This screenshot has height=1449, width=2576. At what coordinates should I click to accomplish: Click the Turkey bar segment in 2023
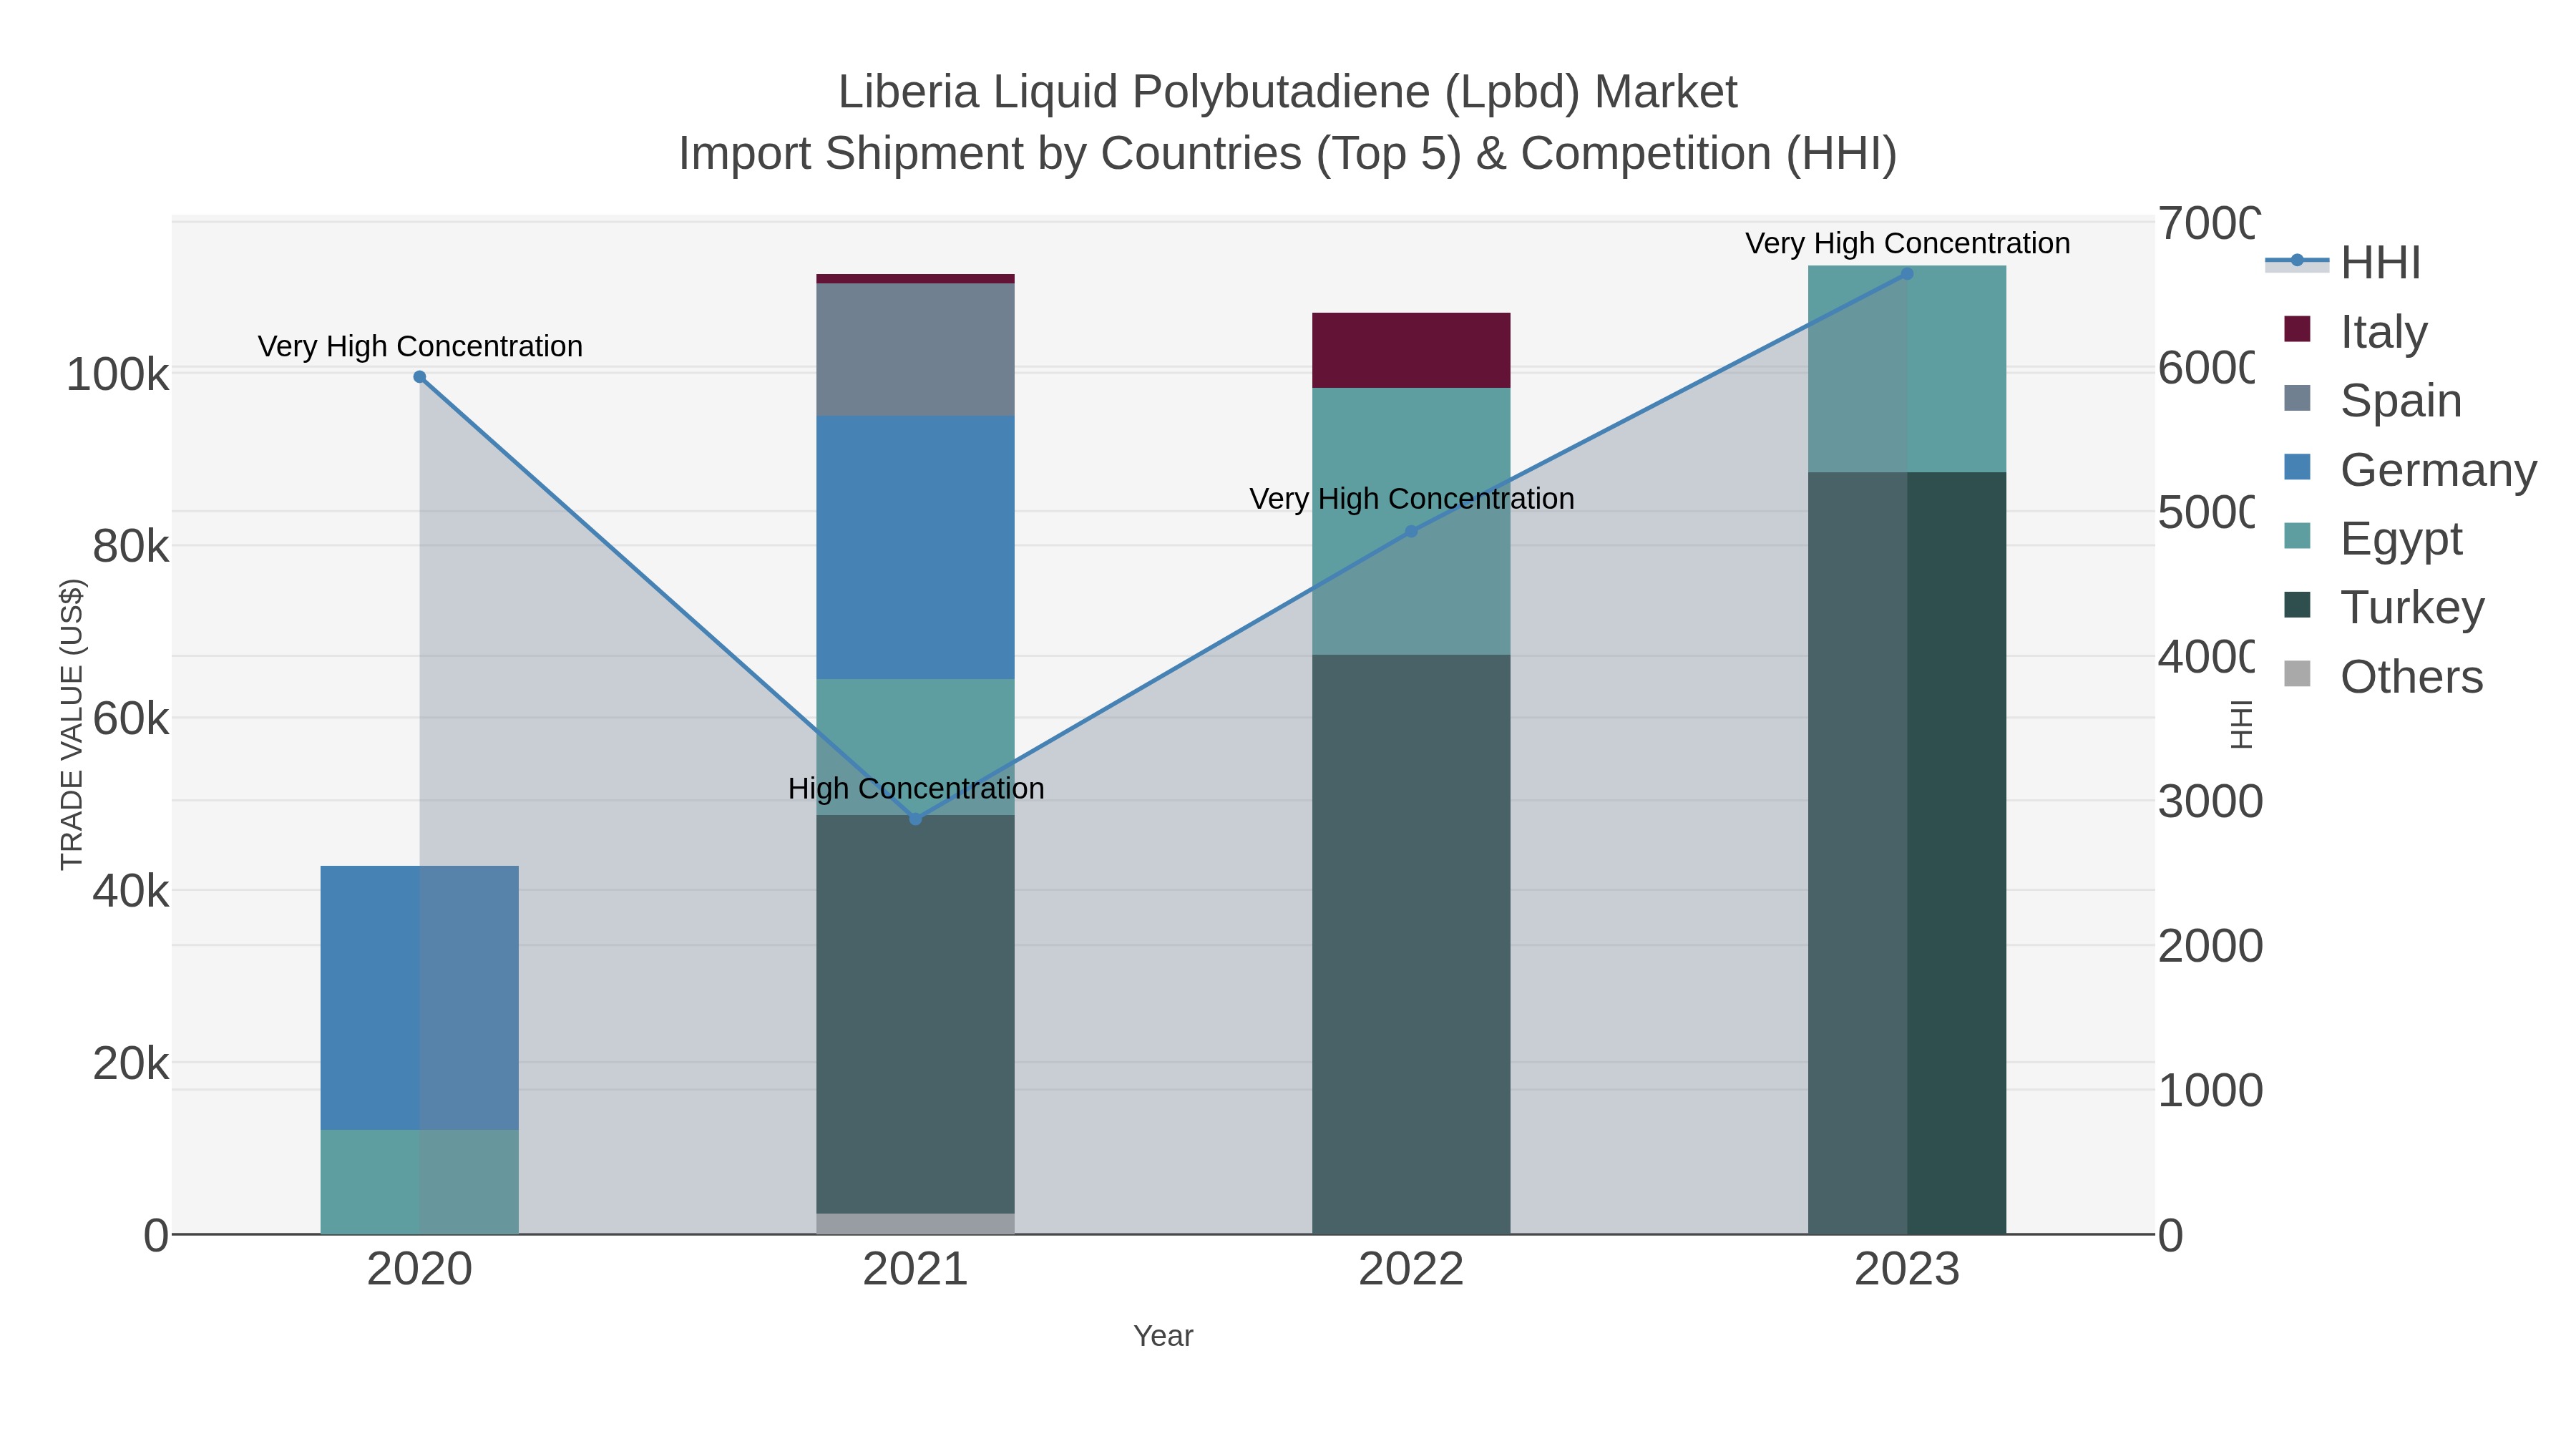(1907, 853)
